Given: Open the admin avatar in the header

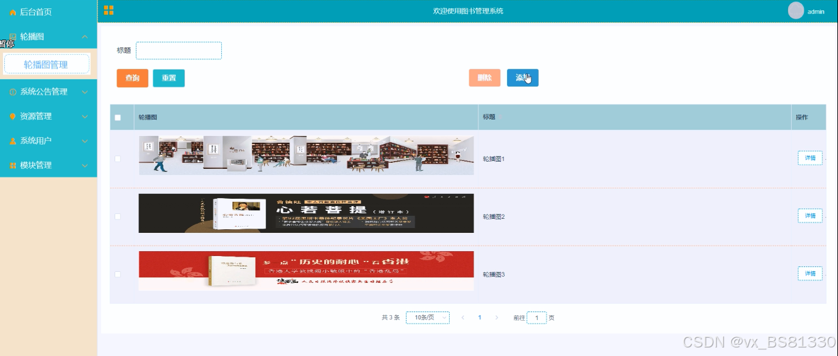Looking at the screenshot, I should click(x=796, y=11).
